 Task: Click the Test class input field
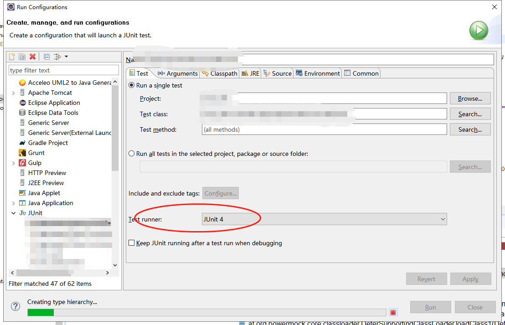pyautogui.click(x=325, y=114)
